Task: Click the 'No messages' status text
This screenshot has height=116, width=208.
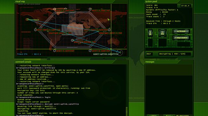Action: tap(183, 115)
